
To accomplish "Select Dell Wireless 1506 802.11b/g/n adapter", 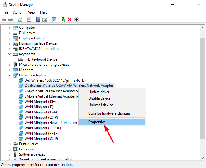I will click(55, 80).
